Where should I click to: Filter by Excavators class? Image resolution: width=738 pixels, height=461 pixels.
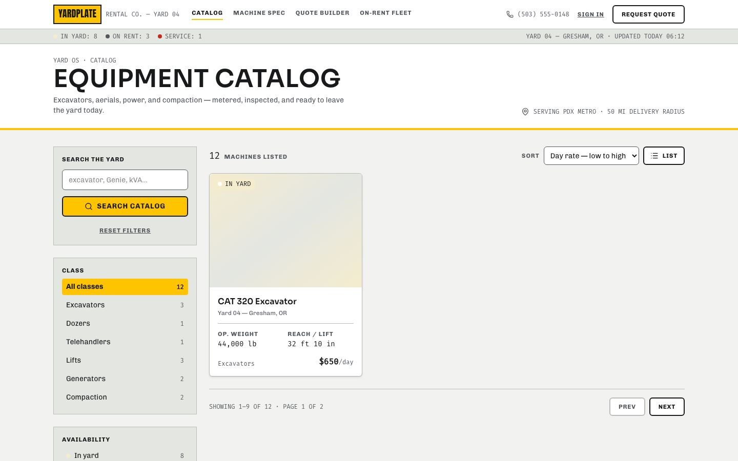(125, 305)
